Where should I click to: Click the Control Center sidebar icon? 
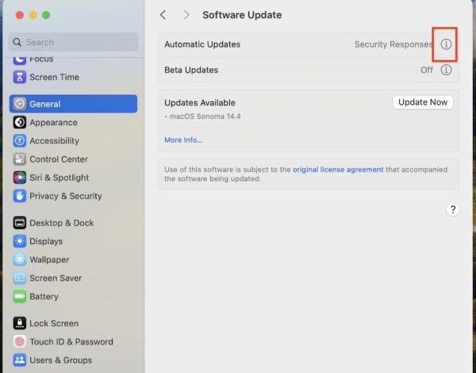(x=20, y=159)
